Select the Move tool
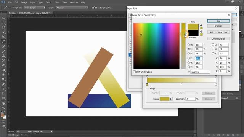Image resolution: width=244 pixels, height=137 pixels. click(3, 18)
